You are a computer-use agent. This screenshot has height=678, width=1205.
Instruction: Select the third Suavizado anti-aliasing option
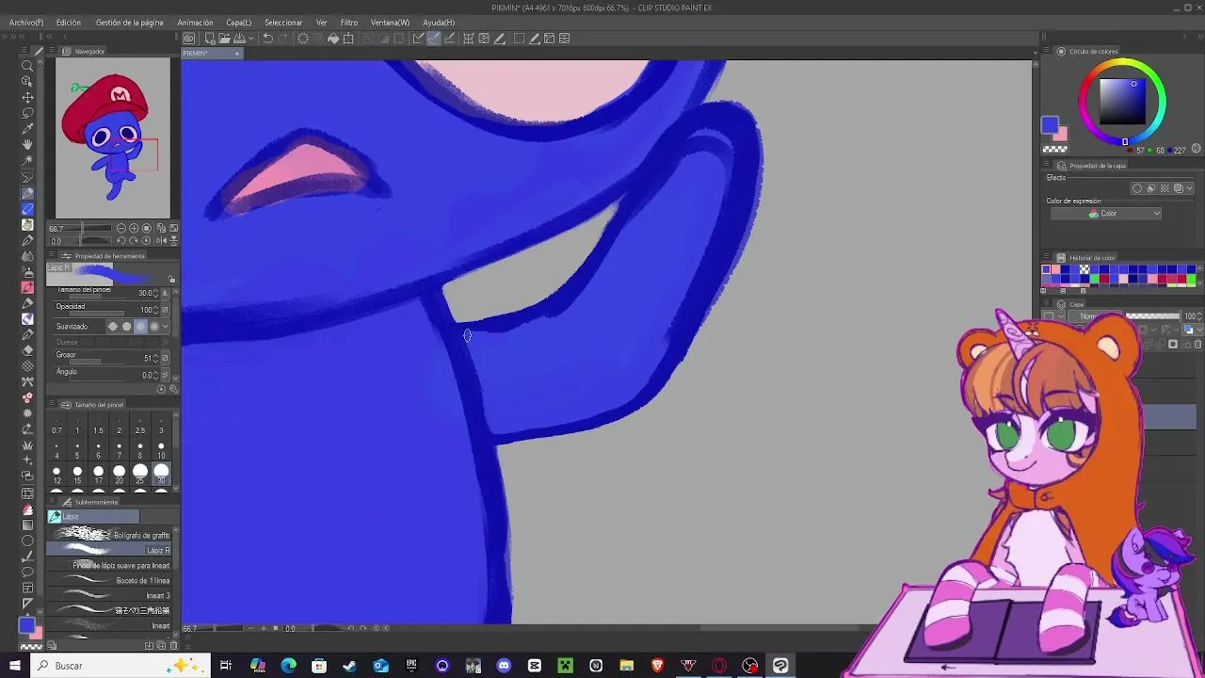pos(140,327)
